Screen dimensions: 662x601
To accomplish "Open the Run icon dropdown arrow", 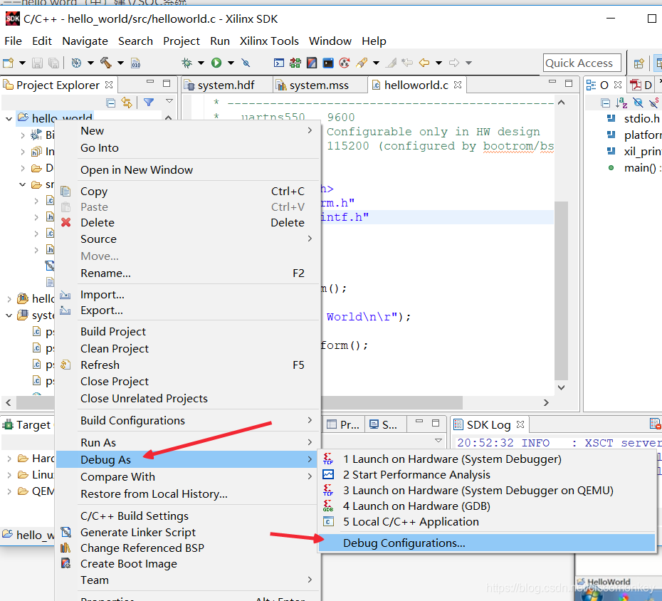I will point(231,63).
